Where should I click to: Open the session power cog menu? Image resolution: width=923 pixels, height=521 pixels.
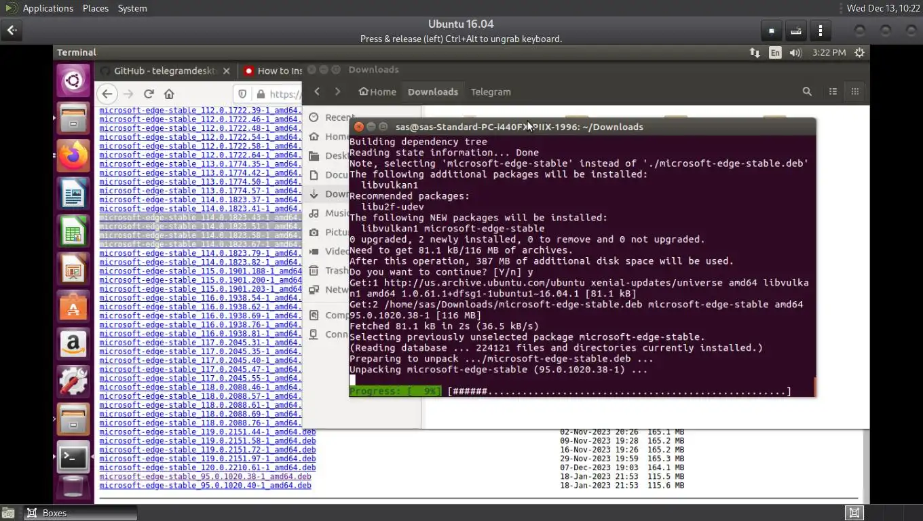859,52
